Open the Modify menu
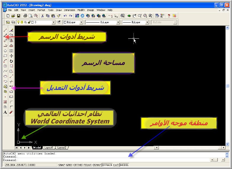This screenshot has height=169, width=232. (x=81, y=10)
